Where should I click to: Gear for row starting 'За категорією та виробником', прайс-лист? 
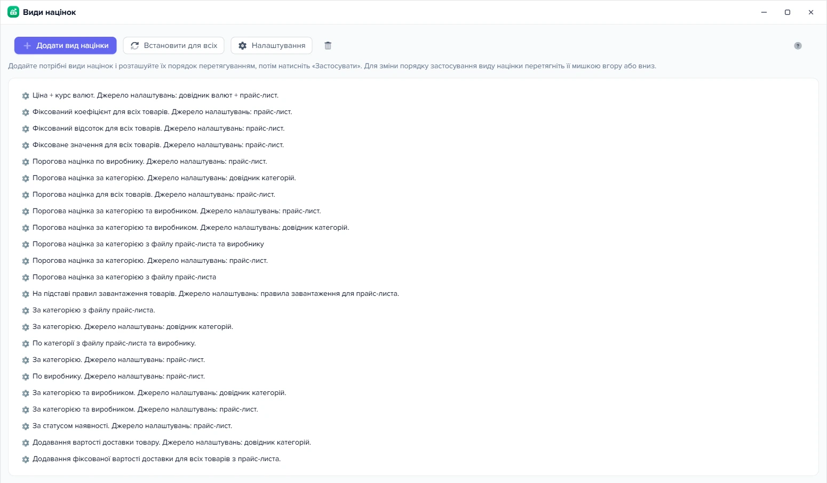(26, 410)
